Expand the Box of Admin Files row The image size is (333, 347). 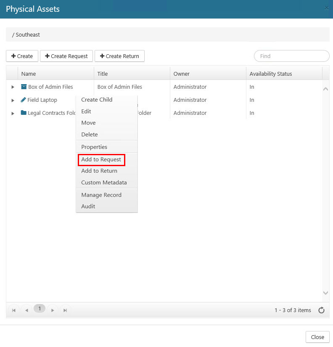tap(13, 87)
